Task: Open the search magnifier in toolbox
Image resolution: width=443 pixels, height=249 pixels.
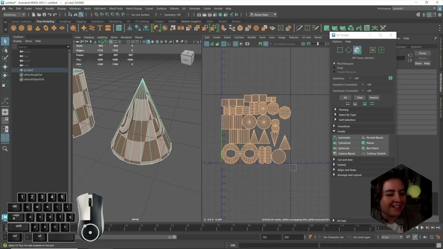Action: (5, 149)
